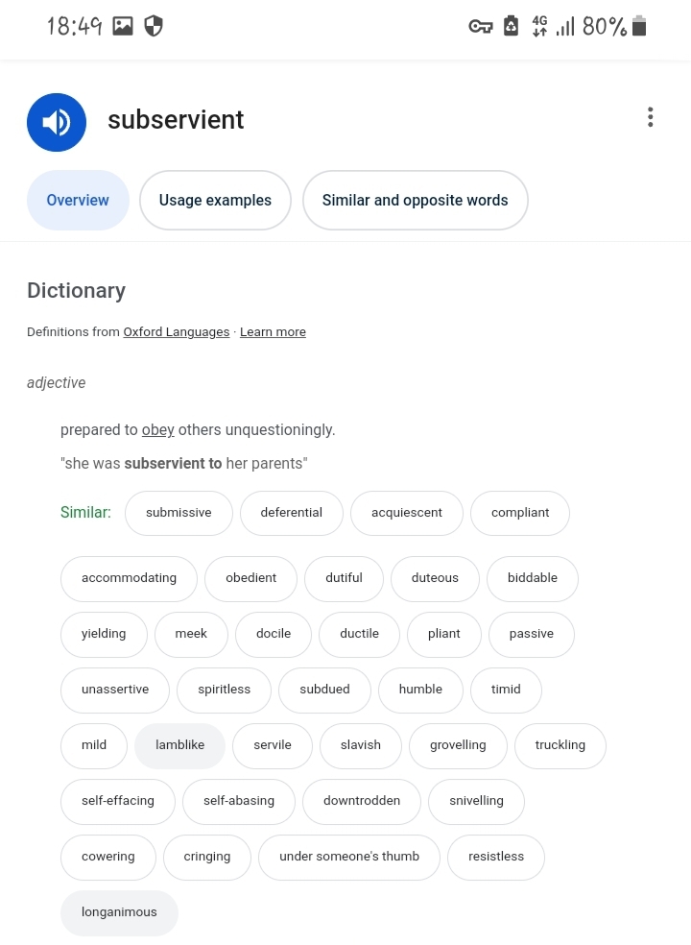
Task: Tap the headword subservient title text
Action: (x=176, y=120)
